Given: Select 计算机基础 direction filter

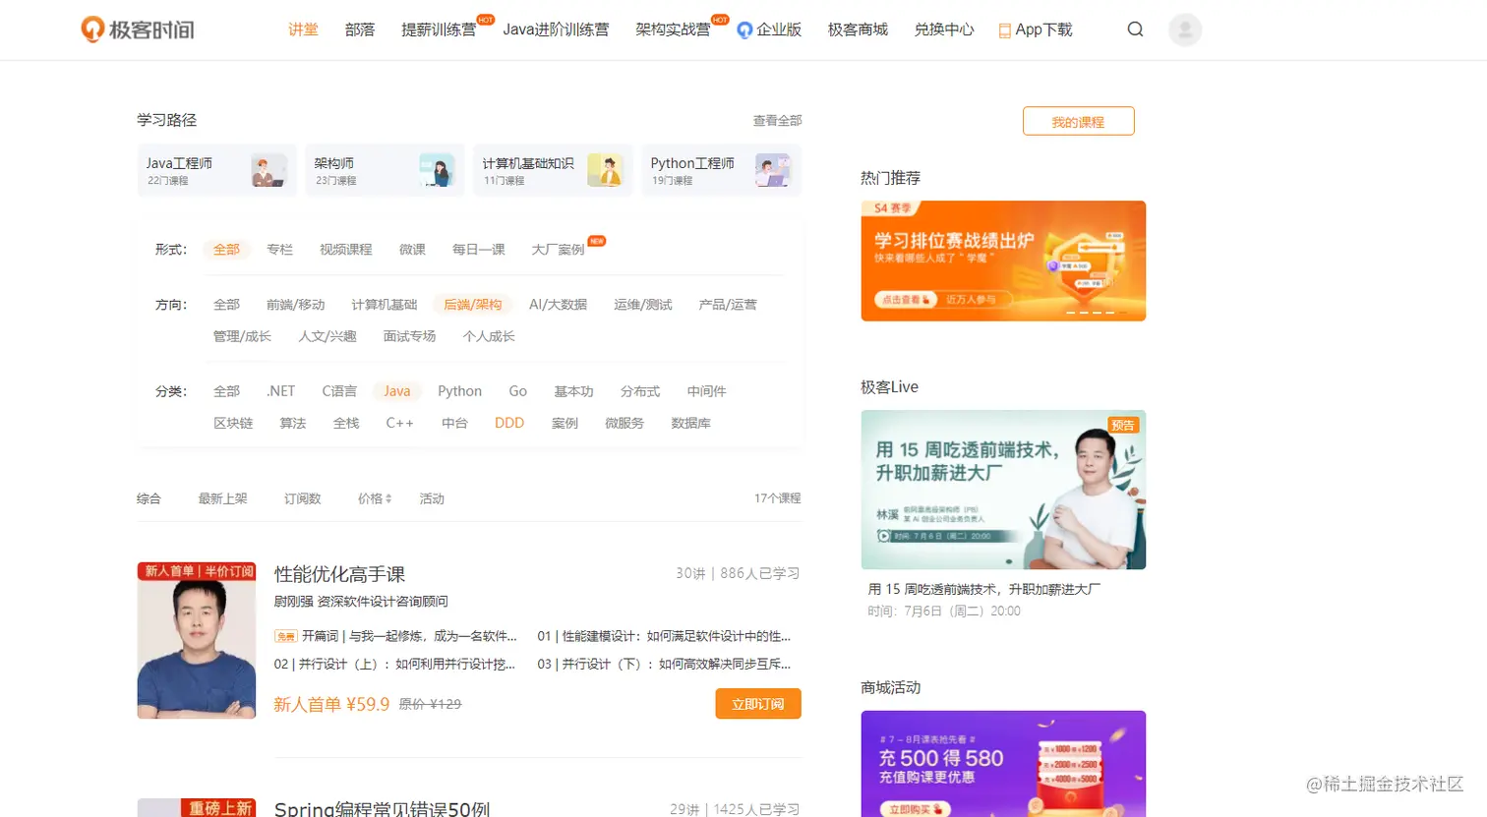Looking at the screenshot, I should pos(384,305).
